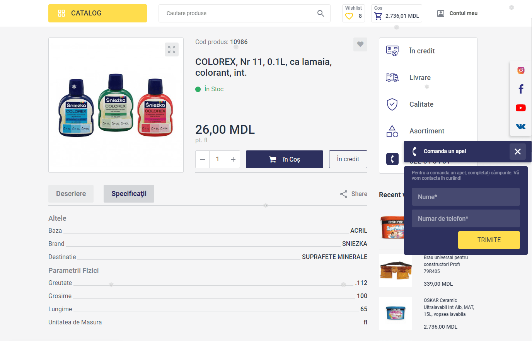Click the ACRIL base value

(359, 230)
